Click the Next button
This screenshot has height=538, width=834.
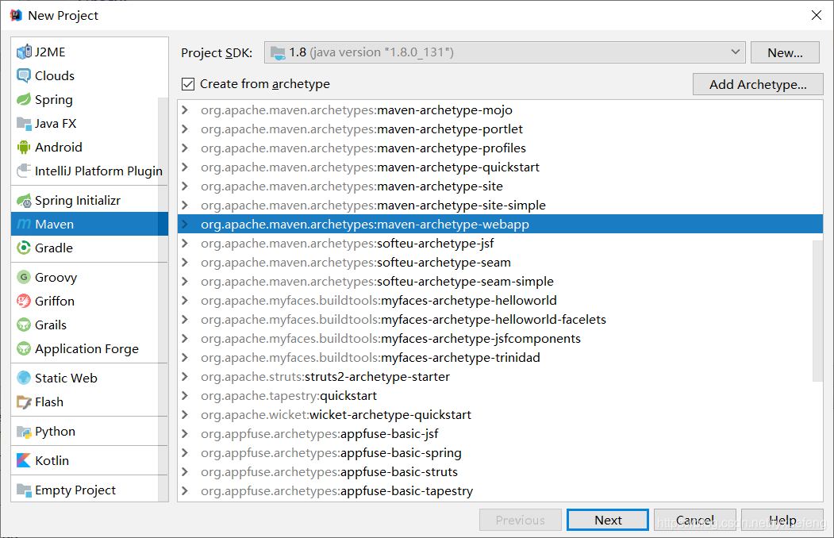tap(607, 520)
